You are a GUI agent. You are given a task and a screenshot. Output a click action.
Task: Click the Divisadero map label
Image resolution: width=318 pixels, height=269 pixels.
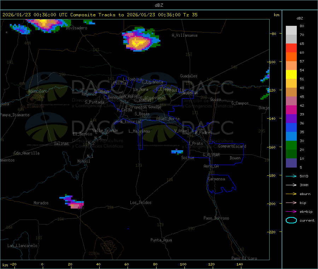click(x=76, y=28)
